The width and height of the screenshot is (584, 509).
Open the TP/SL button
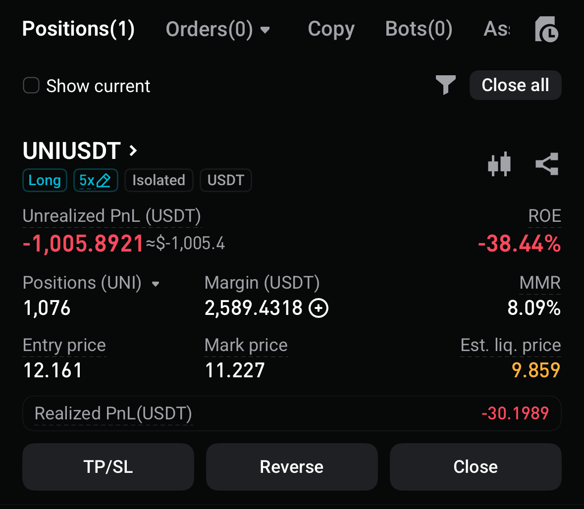click(x=108, y=466)
